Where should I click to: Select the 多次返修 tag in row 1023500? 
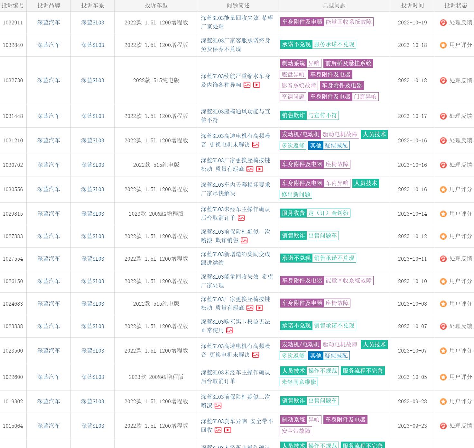(293, 356)
